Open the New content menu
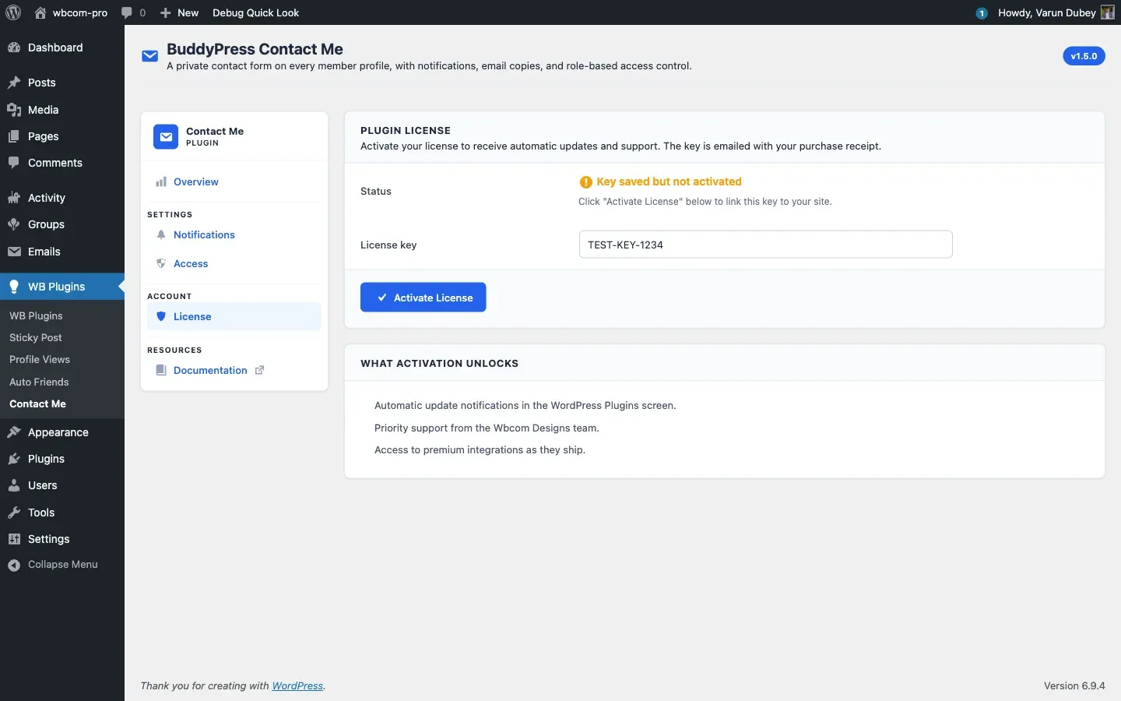The width and height of the screenshot is (1121, 701). (179, 12)
